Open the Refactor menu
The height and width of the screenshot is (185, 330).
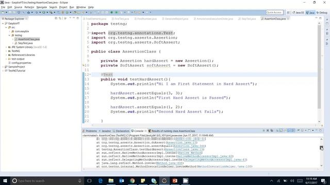coord(29,7)
